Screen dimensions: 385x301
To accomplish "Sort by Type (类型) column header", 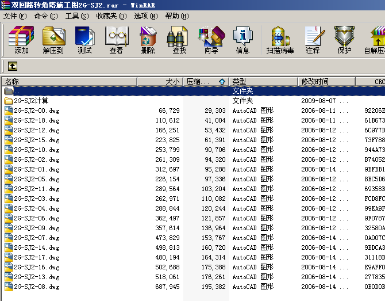I will click(x=263, y=81).
